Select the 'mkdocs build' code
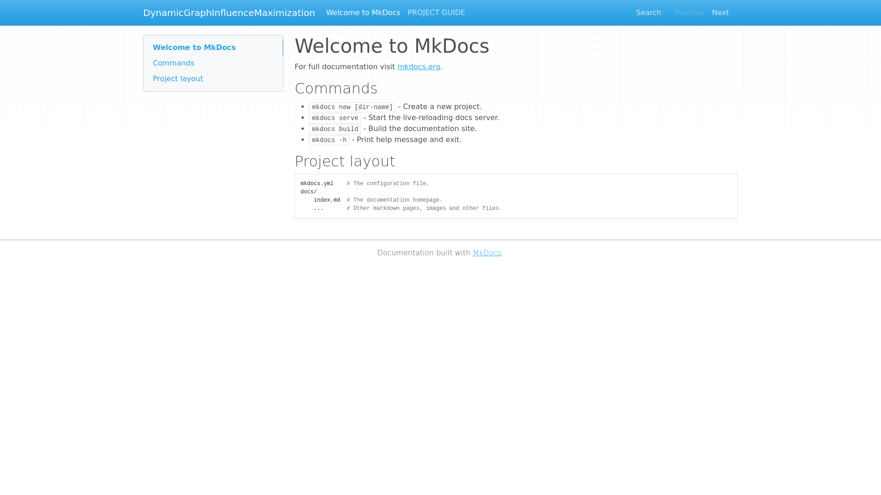 335,129
